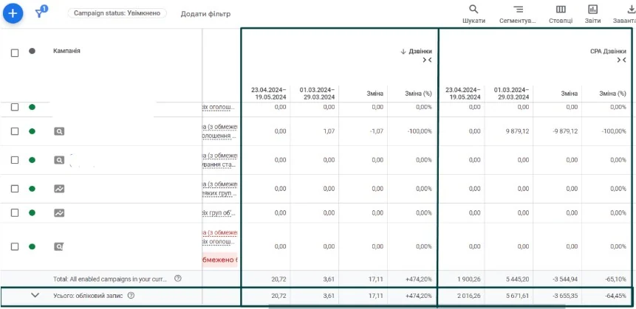636x309 pixels.
Task: Click the blue plus create button
Action: tap(13, 13)
